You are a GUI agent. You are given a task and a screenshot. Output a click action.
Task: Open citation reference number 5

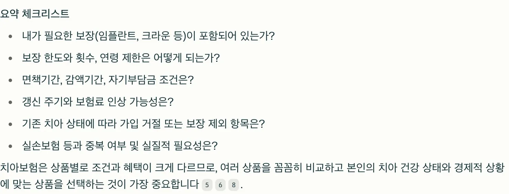click(x=207, y=185)
